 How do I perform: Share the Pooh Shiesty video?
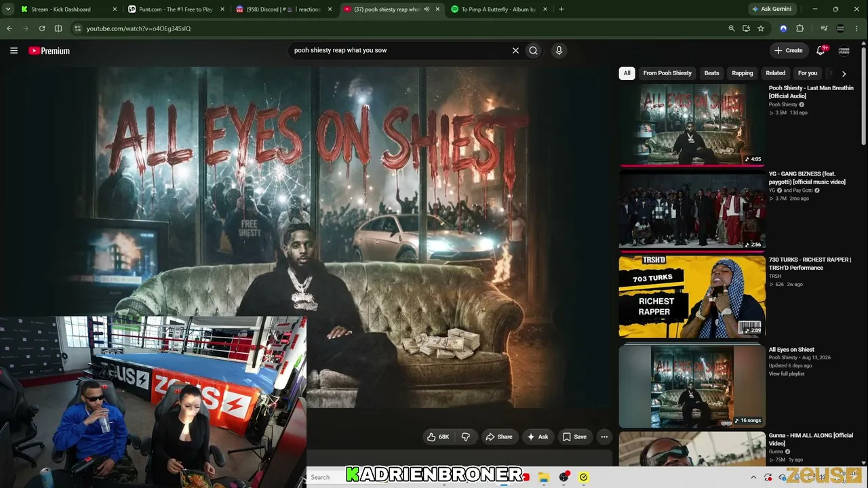click(498, 437)
